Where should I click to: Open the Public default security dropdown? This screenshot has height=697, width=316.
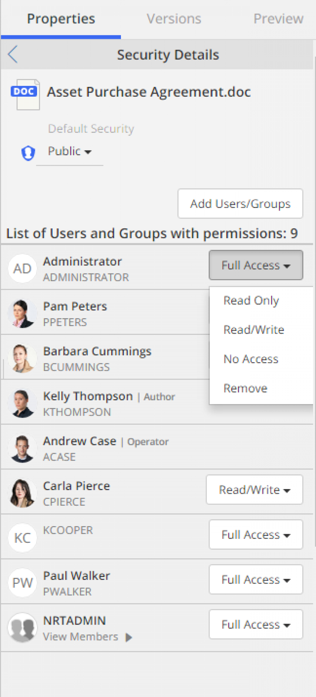70,151
